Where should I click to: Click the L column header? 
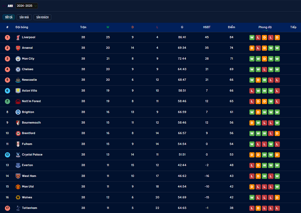pyautogui.click(x=157, y=27)
